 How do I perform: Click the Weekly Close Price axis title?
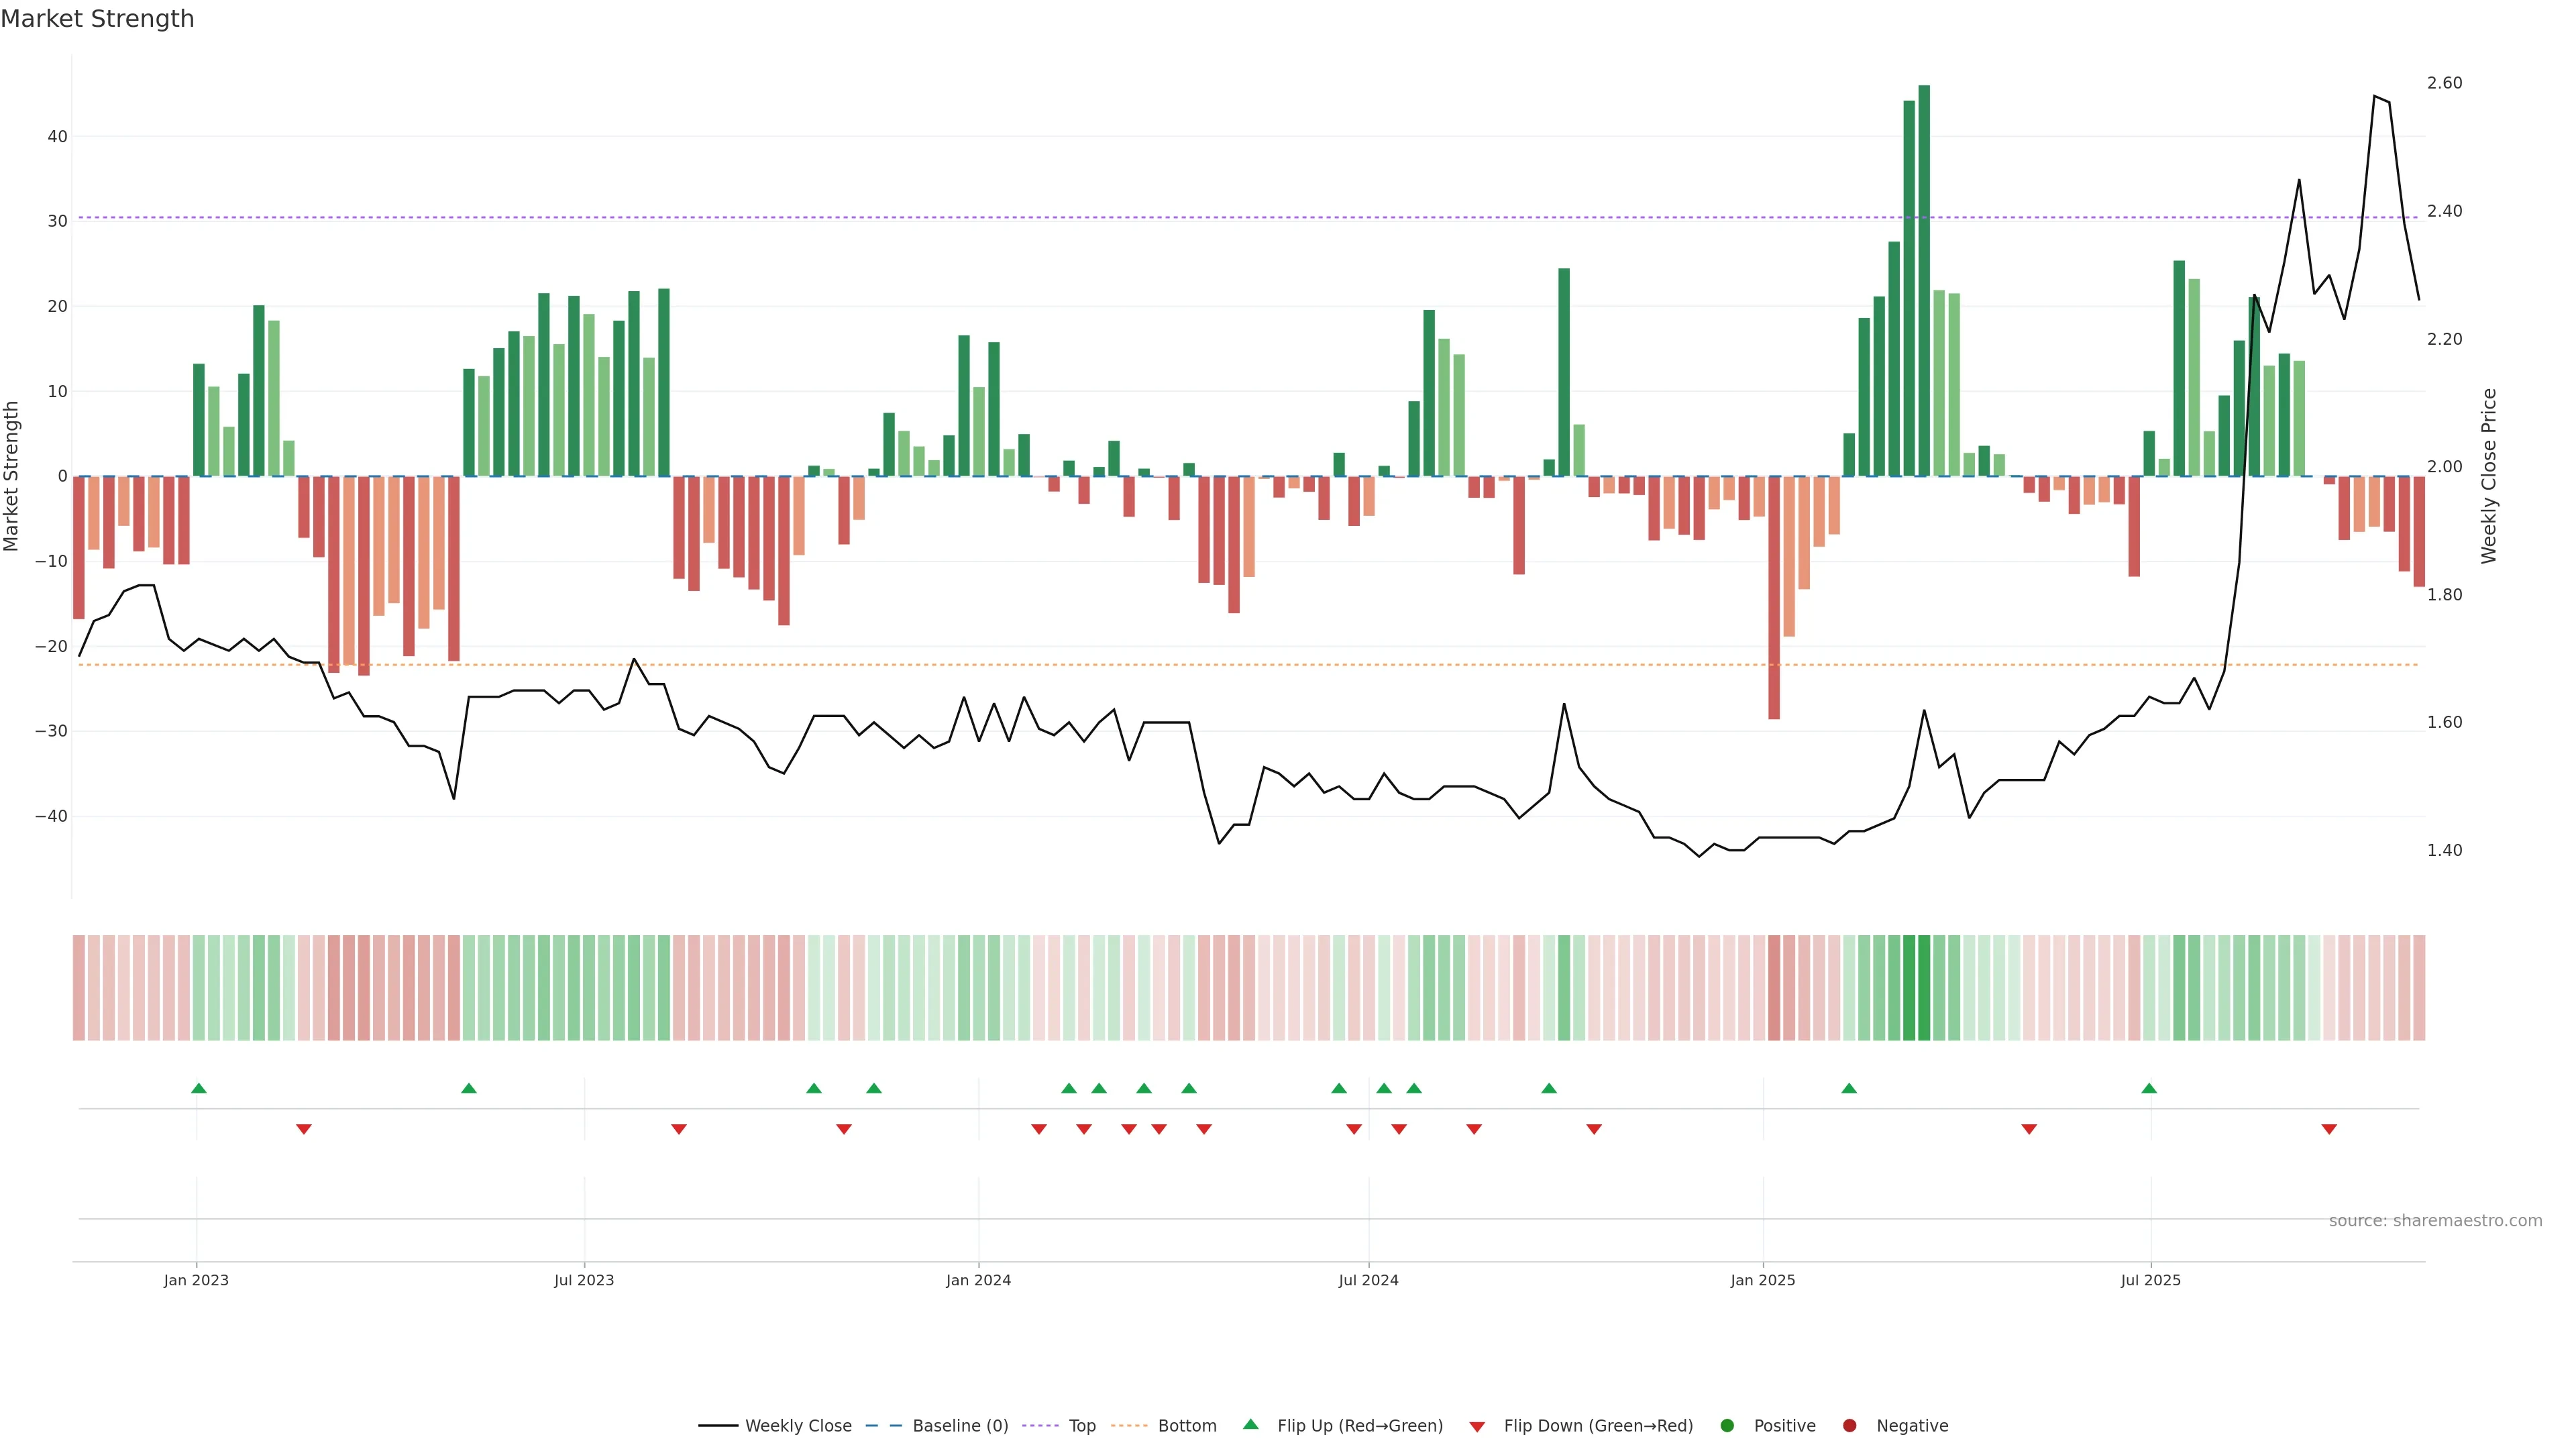(2489, 476)
